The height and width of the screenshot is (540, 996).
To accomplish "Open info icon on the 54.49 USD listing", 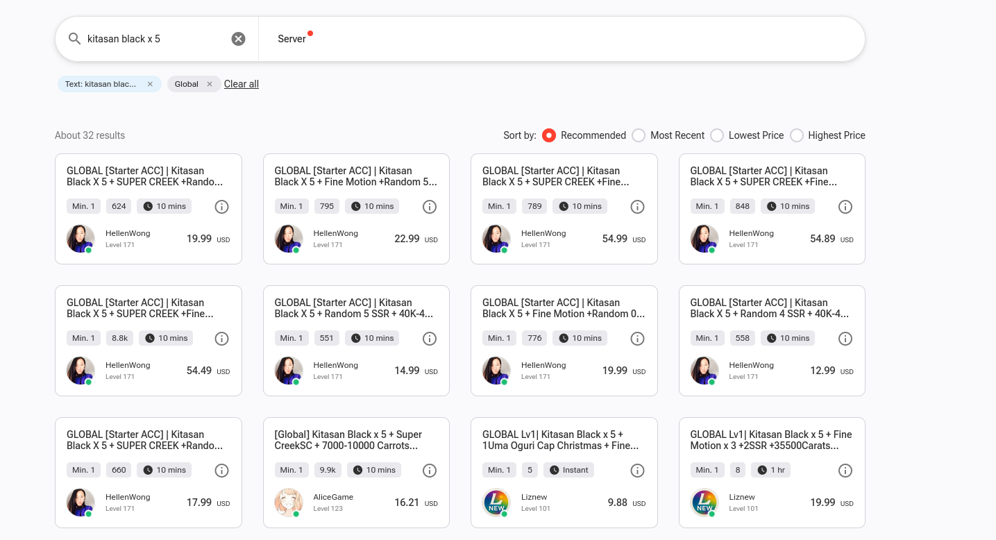I will tap(221, 339).
